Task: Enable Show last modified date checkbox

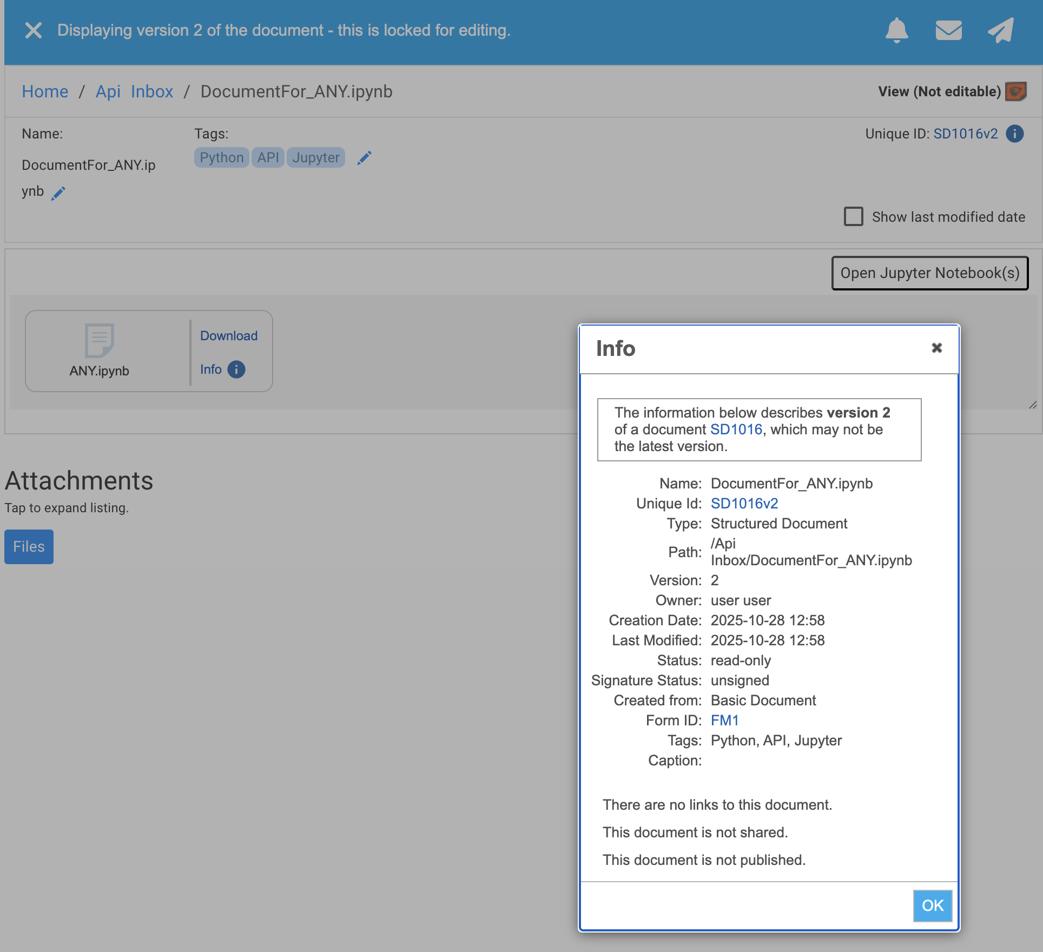Action: point(854,216)
